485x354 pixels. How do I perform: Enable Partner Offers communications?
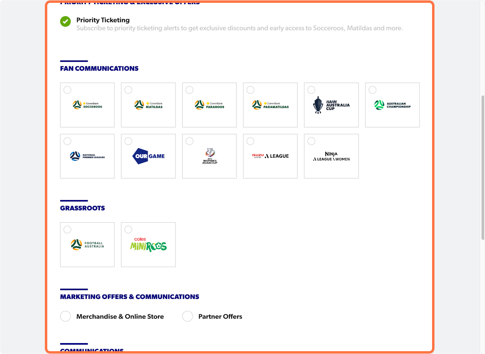click(x=188, y=316)
